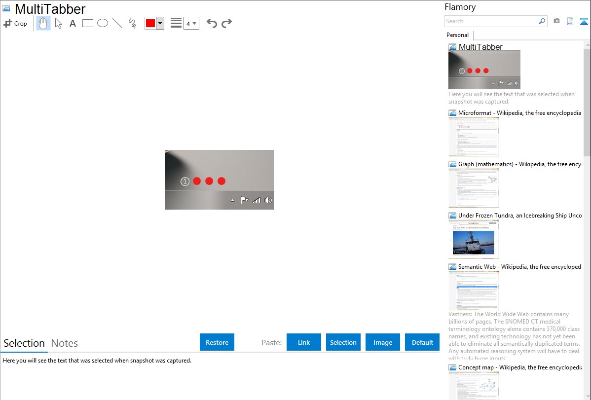Click the Concept map Wikipedia title

520,367
